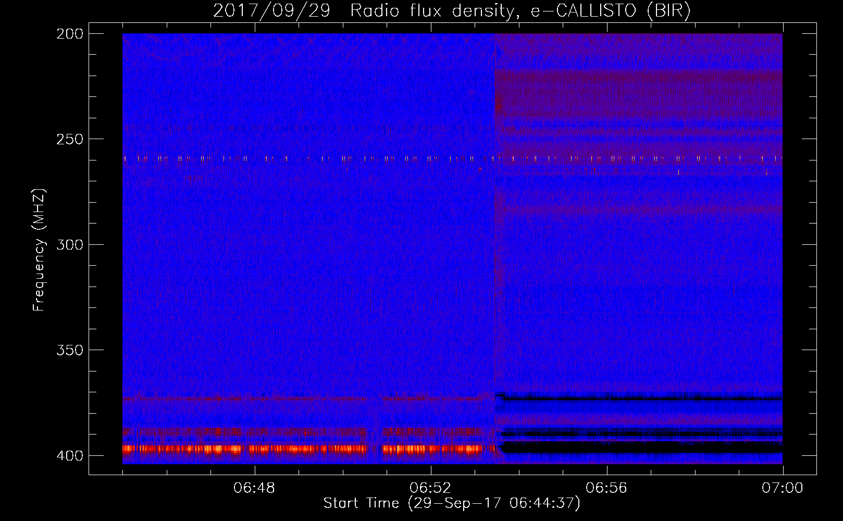Click the 06:48 time tick label
The image size is (843, 521).
(x=255, y=488)
